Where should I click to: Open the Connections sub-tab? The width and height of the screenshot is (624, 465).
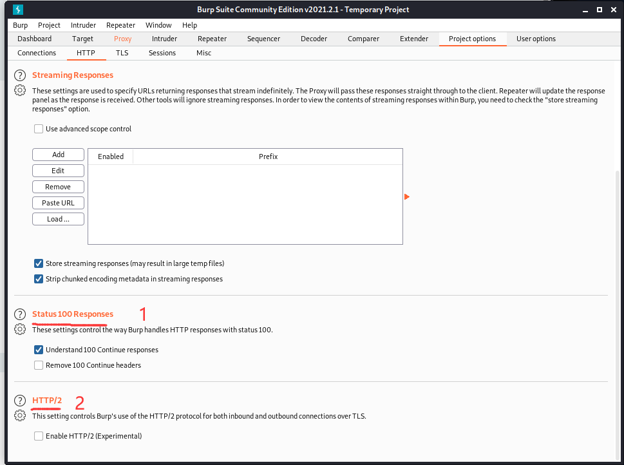(37, 53)
